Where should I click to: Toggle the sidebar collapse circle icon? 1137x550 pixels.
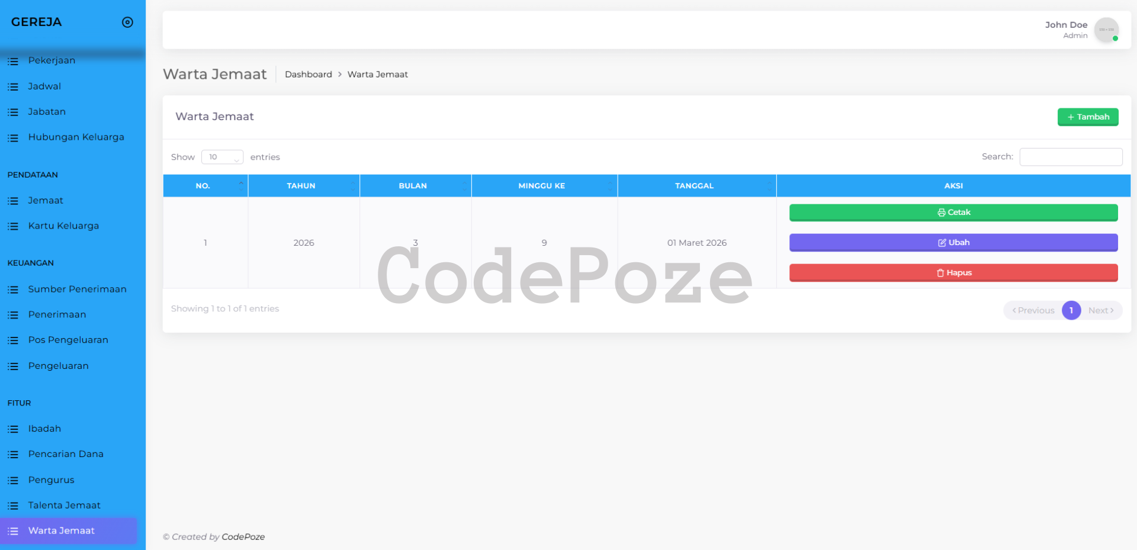pos(127,22)
